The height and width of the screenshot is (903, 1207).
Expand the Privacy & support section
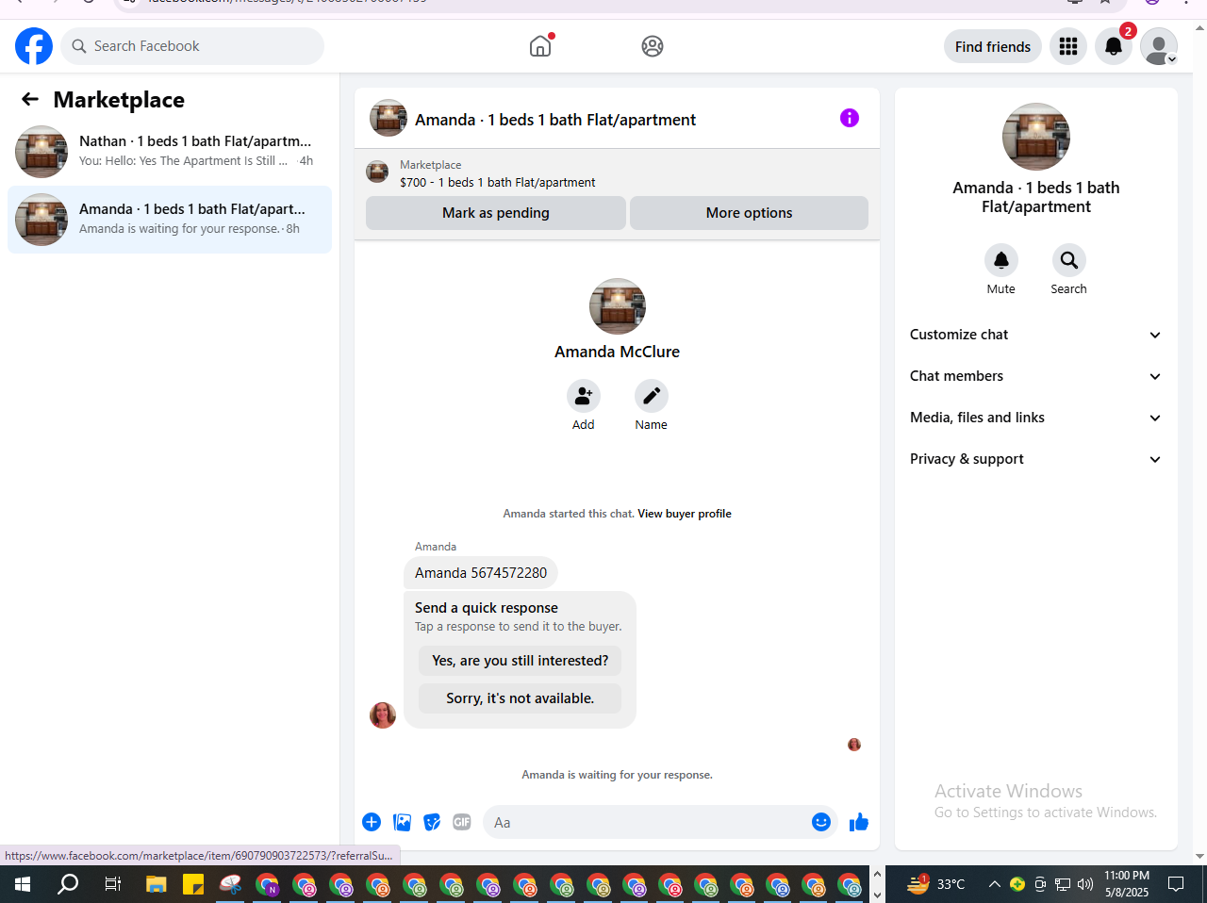(1036, 459)
